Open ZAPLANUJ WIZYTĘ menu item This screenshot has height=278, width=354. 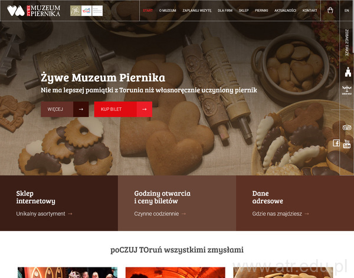click(197, 11)
